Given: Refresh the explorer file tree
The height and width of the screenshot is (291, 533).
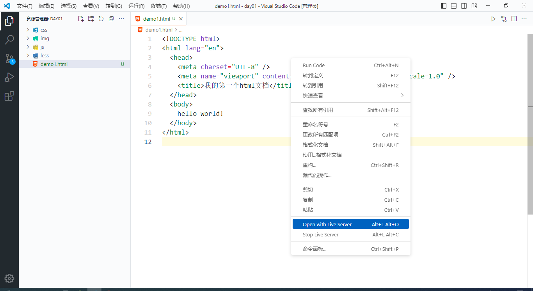Looking at the screenshot, I should [x=101, y=19].
